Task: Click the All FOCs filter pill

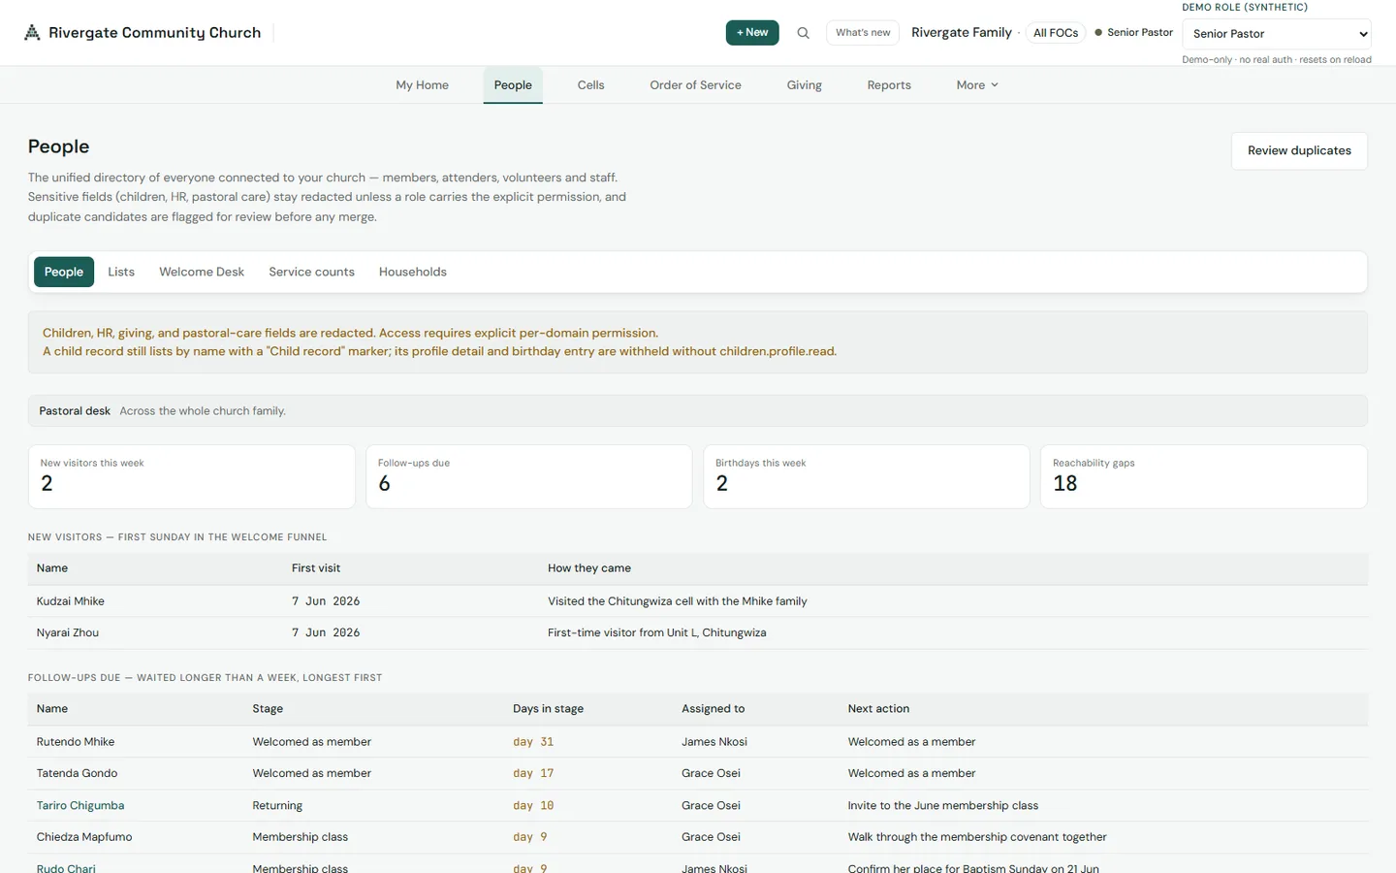Action: [1056, 33]
